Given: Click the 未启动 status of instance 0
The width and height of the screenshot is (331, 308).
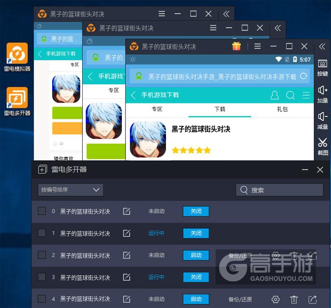Looking at the screenshot, I should pos(156,211).
